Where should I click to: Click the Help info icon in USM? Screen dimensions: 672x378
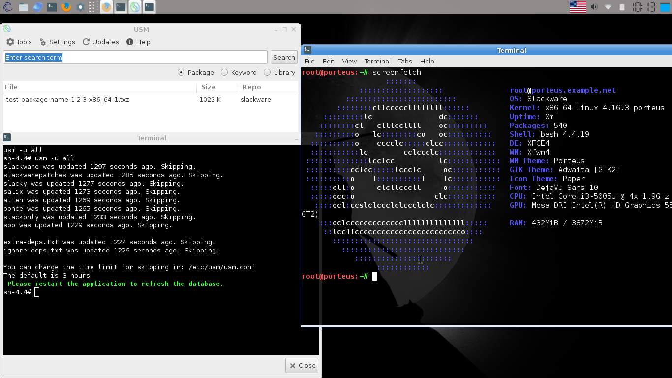tap(130, 42)
